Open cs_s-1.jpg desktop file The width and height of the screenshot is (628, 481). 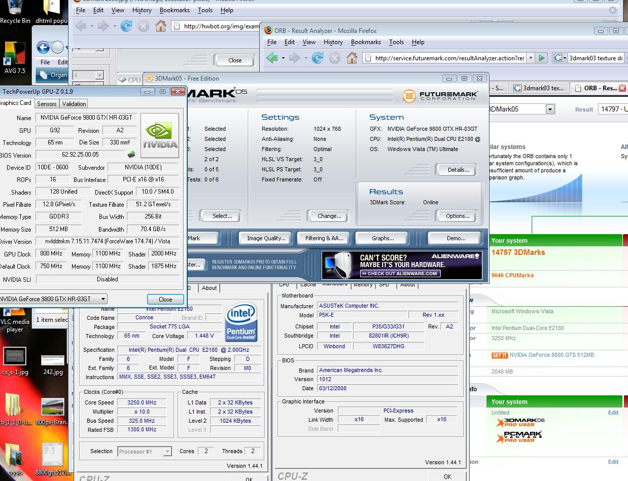point(15,361)
